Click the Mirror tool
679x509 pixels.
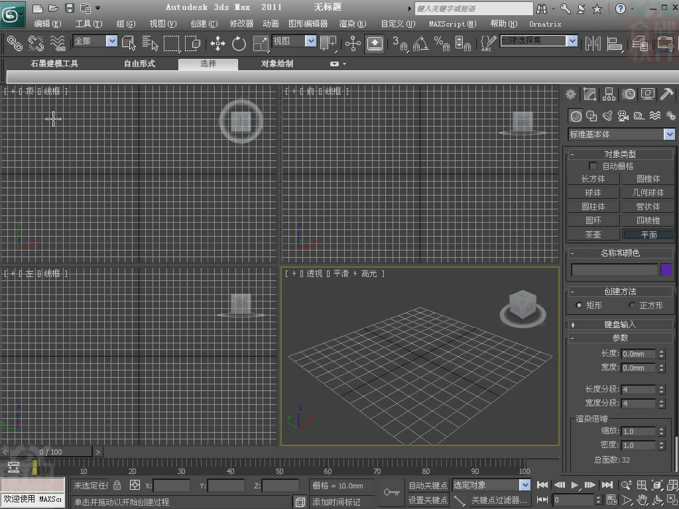pyautogui.click(x=593, y=43)
